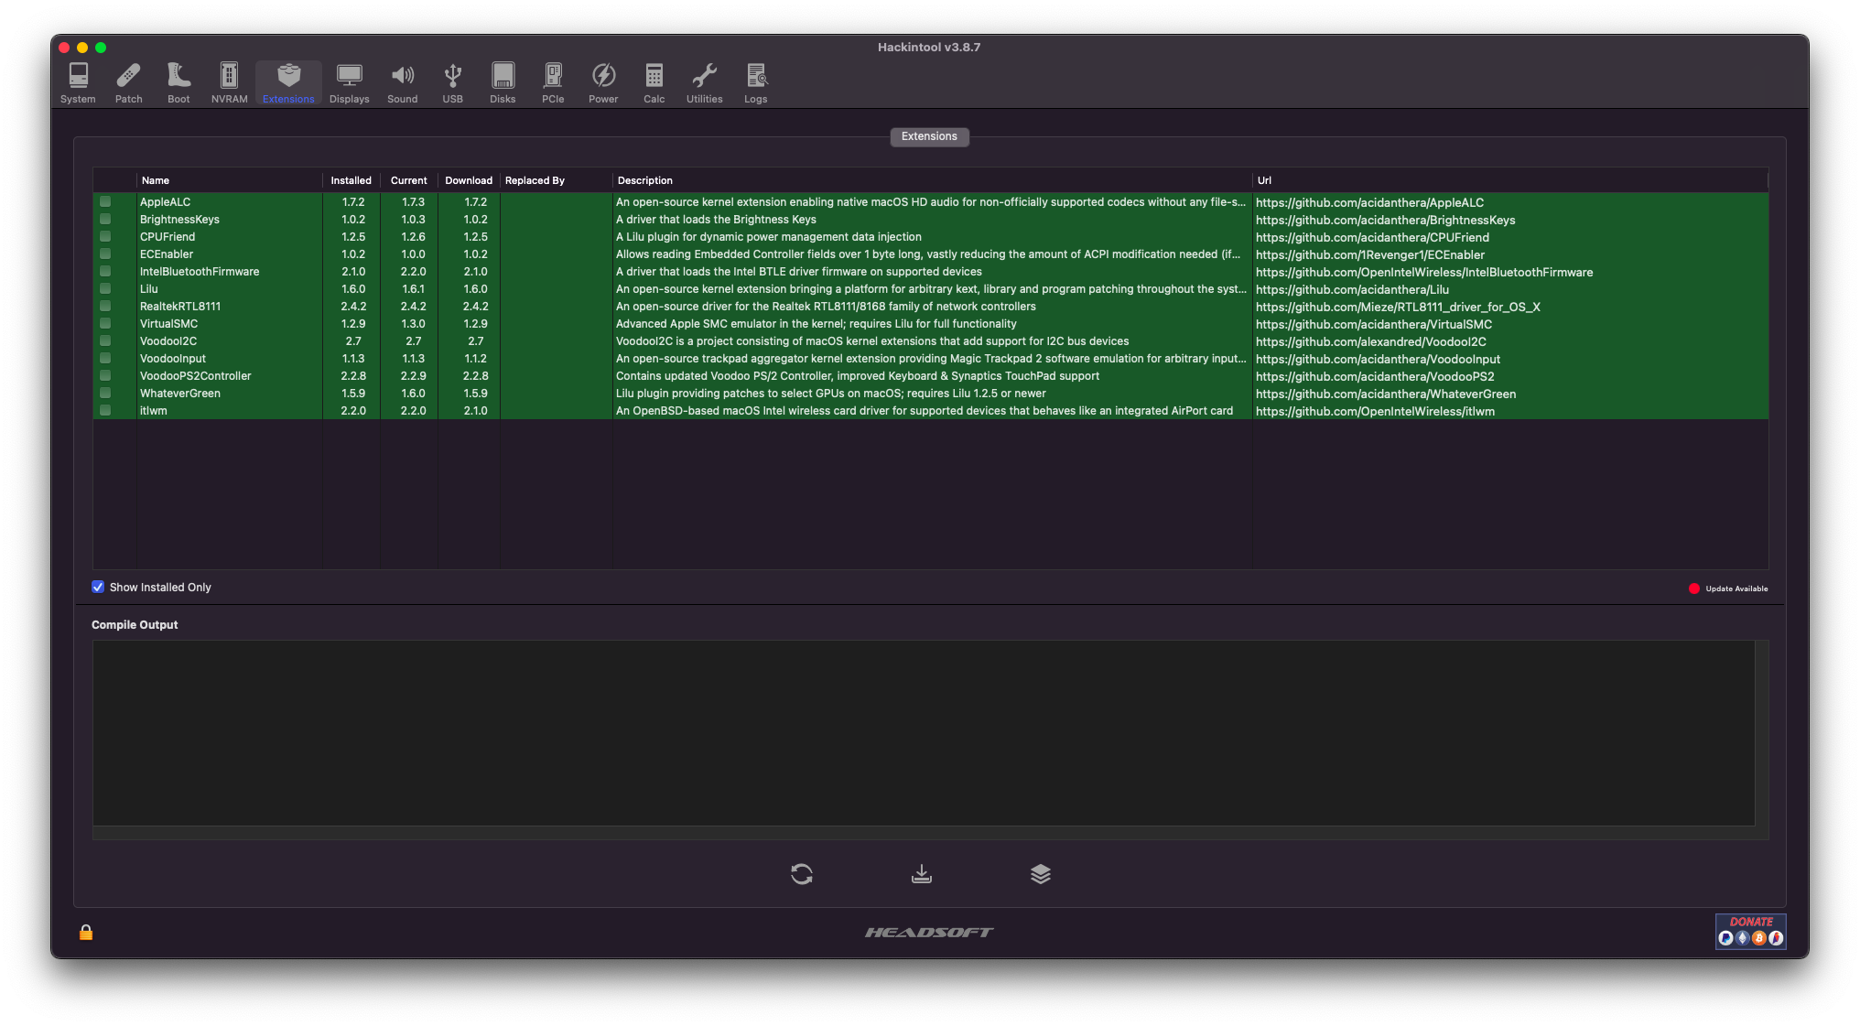
Task: Click the refresh extensions icon
Action: [801, 874]
